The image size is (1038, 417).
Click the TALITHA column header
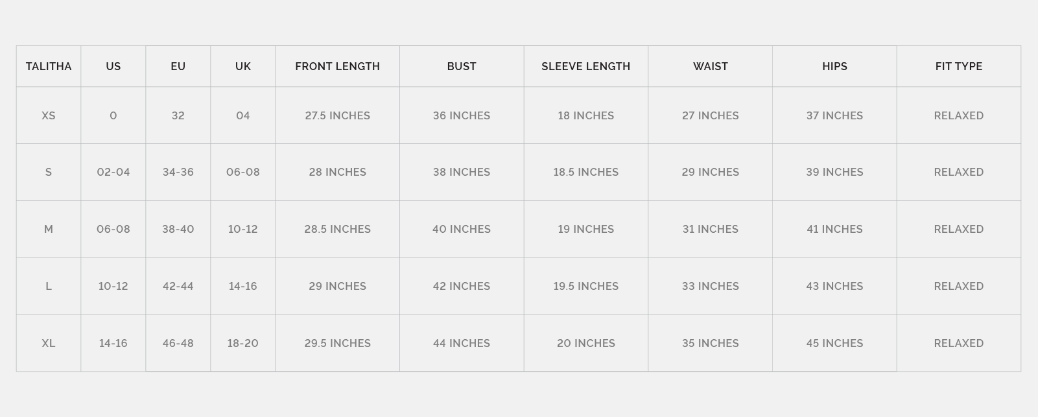click(49, 66)
